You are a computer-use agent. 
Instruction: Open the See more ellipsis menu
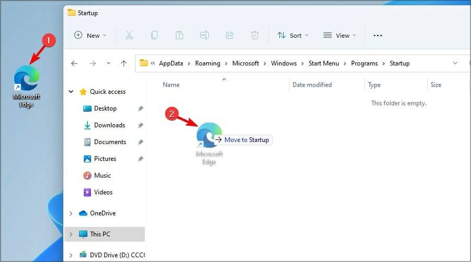coord(378,36)
